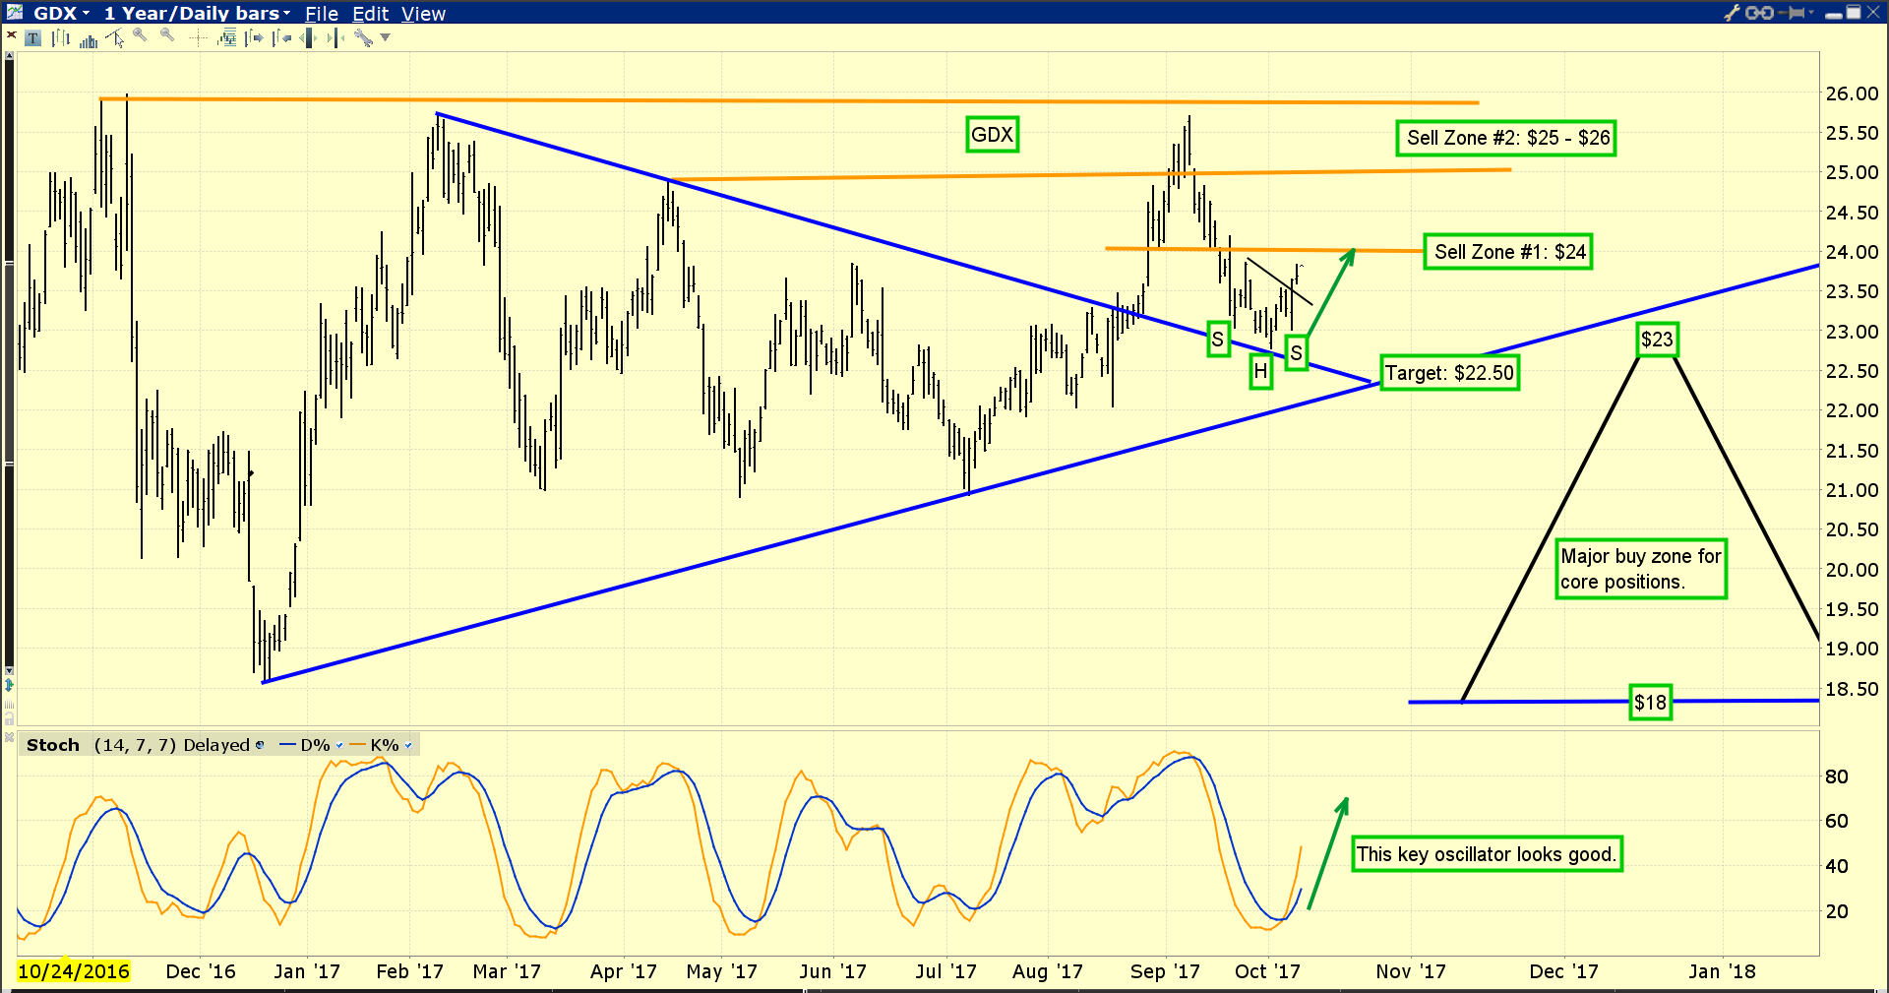Screen dimensions: 1889x993
Task: Click the 20 stochastic axis level
Action: 1837,911
